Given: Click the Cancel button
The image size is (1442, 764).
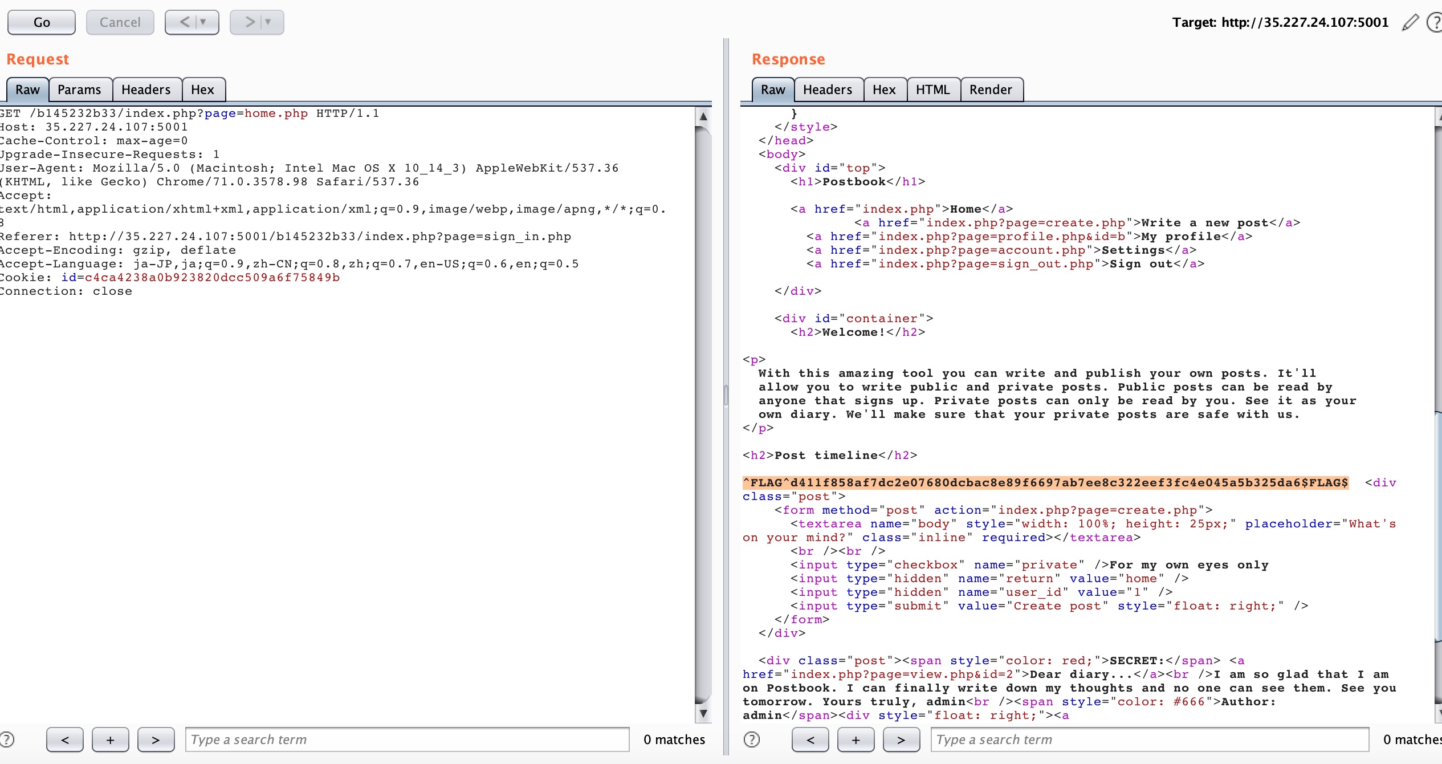Looking at the screenshot, I should coord(120,22).
